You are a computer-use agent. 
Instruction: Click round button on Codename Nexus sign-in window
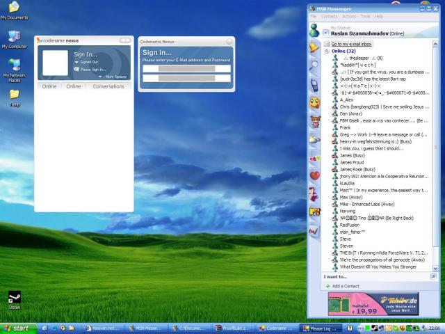pyautogui.click(x=229, y=42)
